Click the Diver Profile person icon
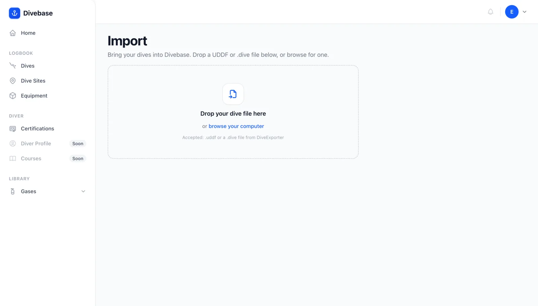Screen dimensions: 538x306 13,144
